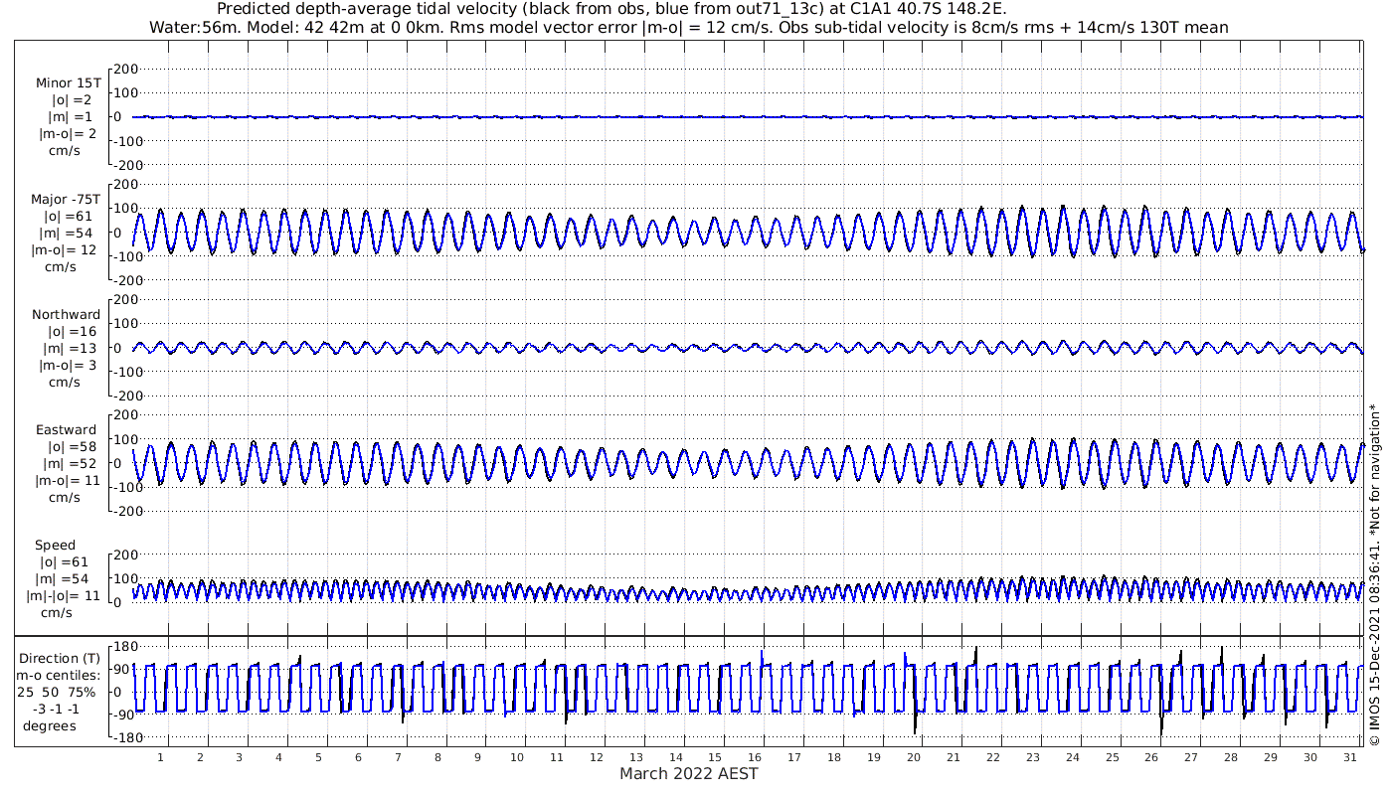The image size is (1392, 795).
Task: Select the 'Northward' panel label
Action: pos(67,315)
